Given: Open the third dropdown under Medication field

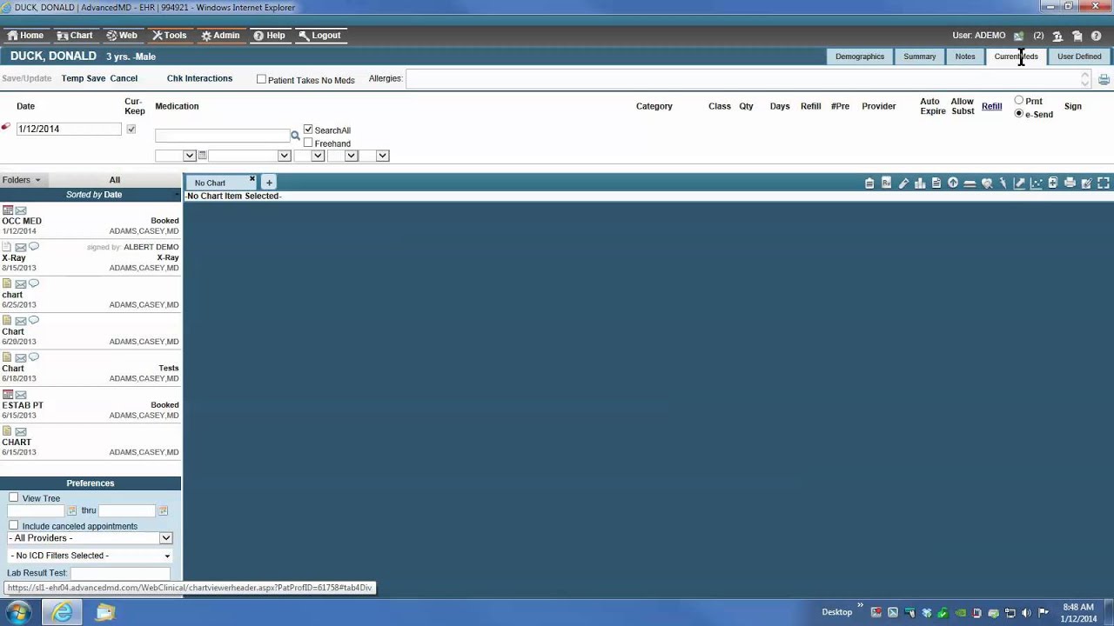Looking at the screenshot, I should click(309, 156).
